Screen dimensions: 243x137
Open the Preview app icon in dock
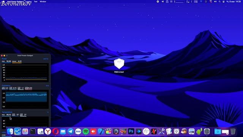point(192,132)
